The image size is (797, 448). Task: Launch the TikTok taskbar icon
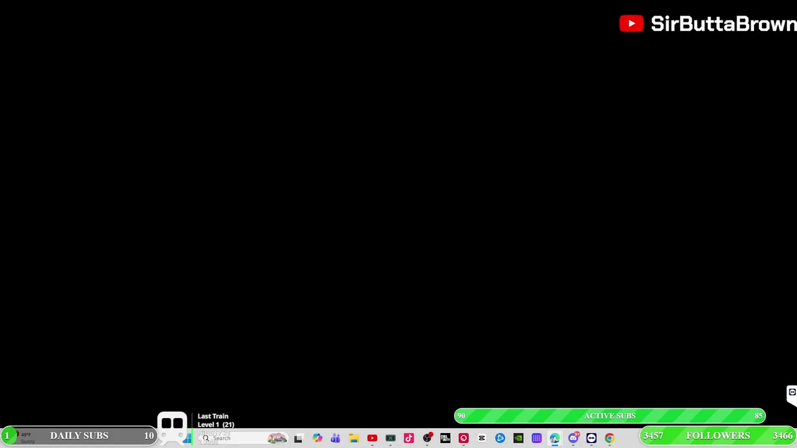pos(408,439)
